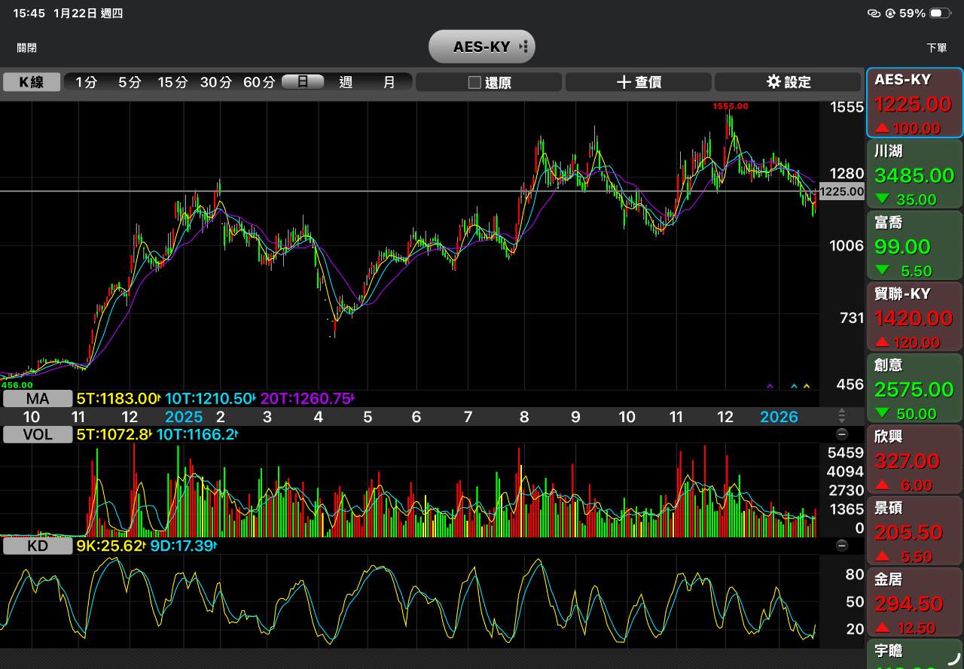Select the K線 chart tab

click(32, 82)
